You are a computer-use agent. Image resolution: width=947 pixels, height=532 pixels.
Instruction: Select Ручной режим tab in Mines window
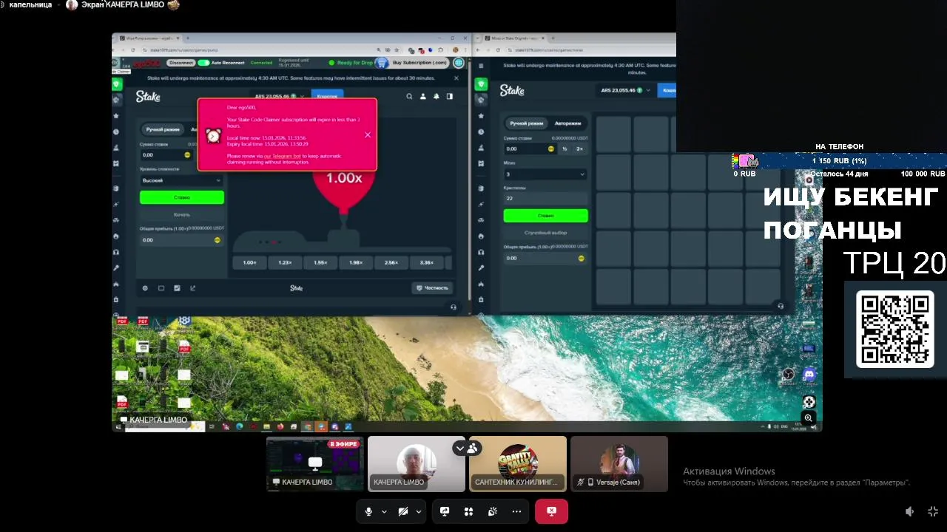527,123
